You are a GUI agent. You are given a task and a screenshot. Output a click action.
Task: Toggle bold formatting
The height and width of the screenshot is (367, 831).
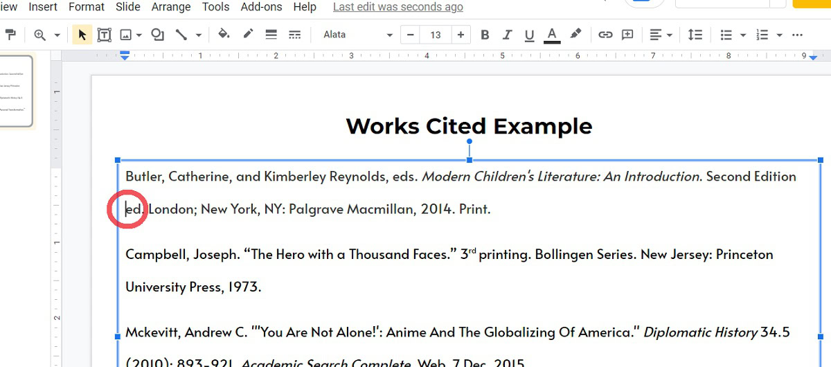(x=485, y=35)
